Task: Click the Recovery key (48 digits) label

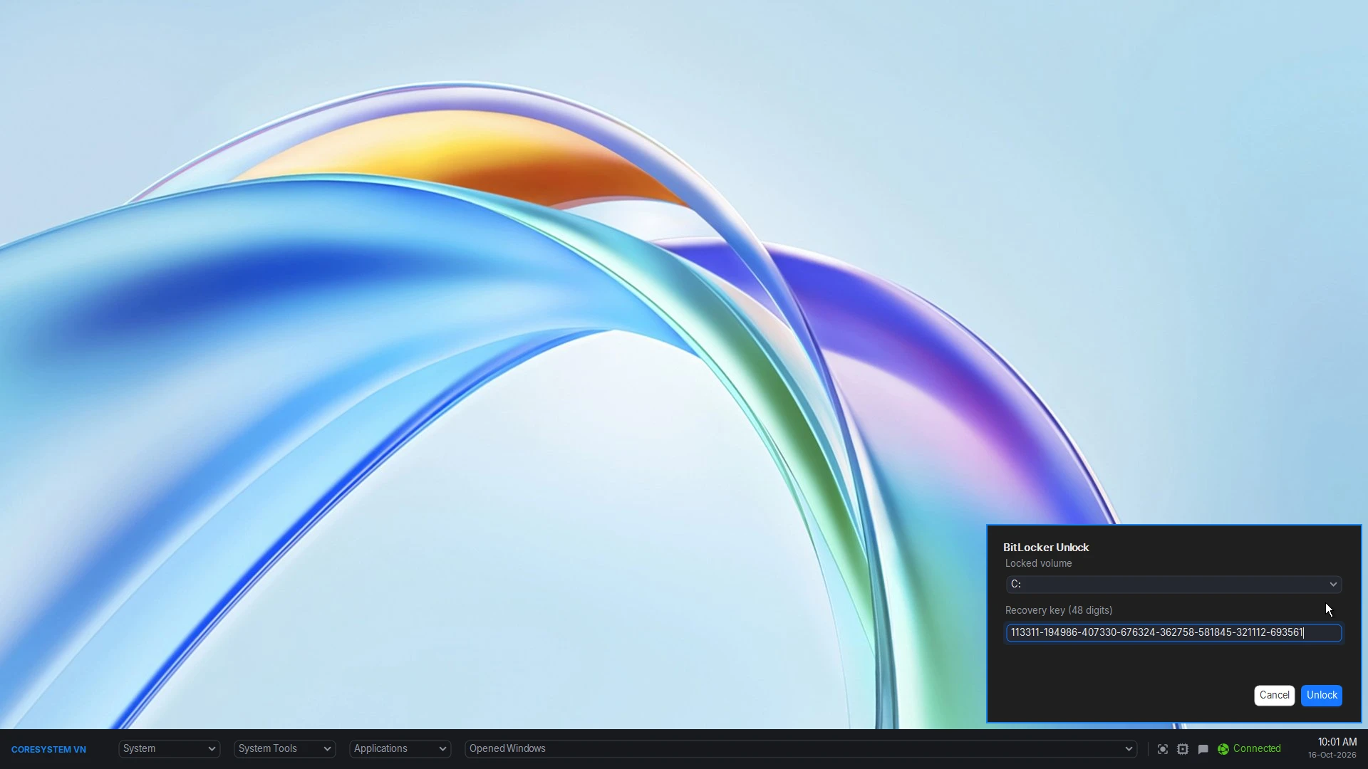Action: point(1059,611)
